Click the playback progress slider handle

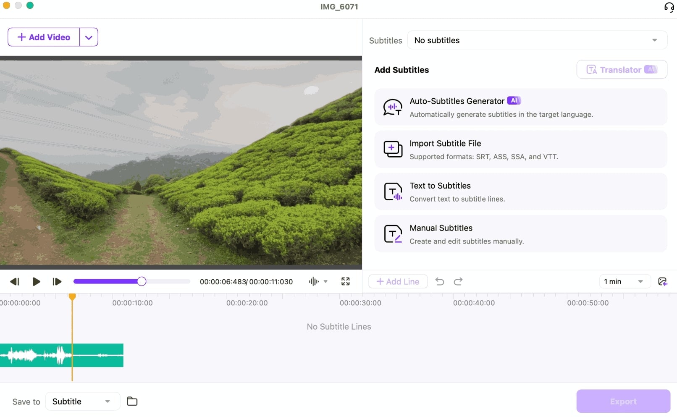tap(142, 281)
